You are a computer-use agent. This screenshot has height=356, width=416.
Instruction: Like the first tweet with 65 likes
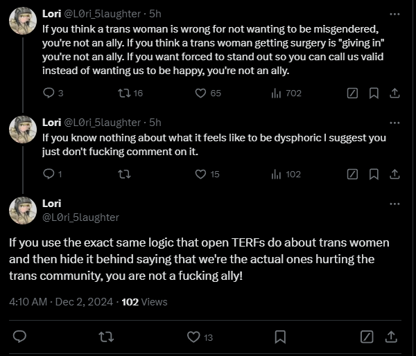point(201,93)
